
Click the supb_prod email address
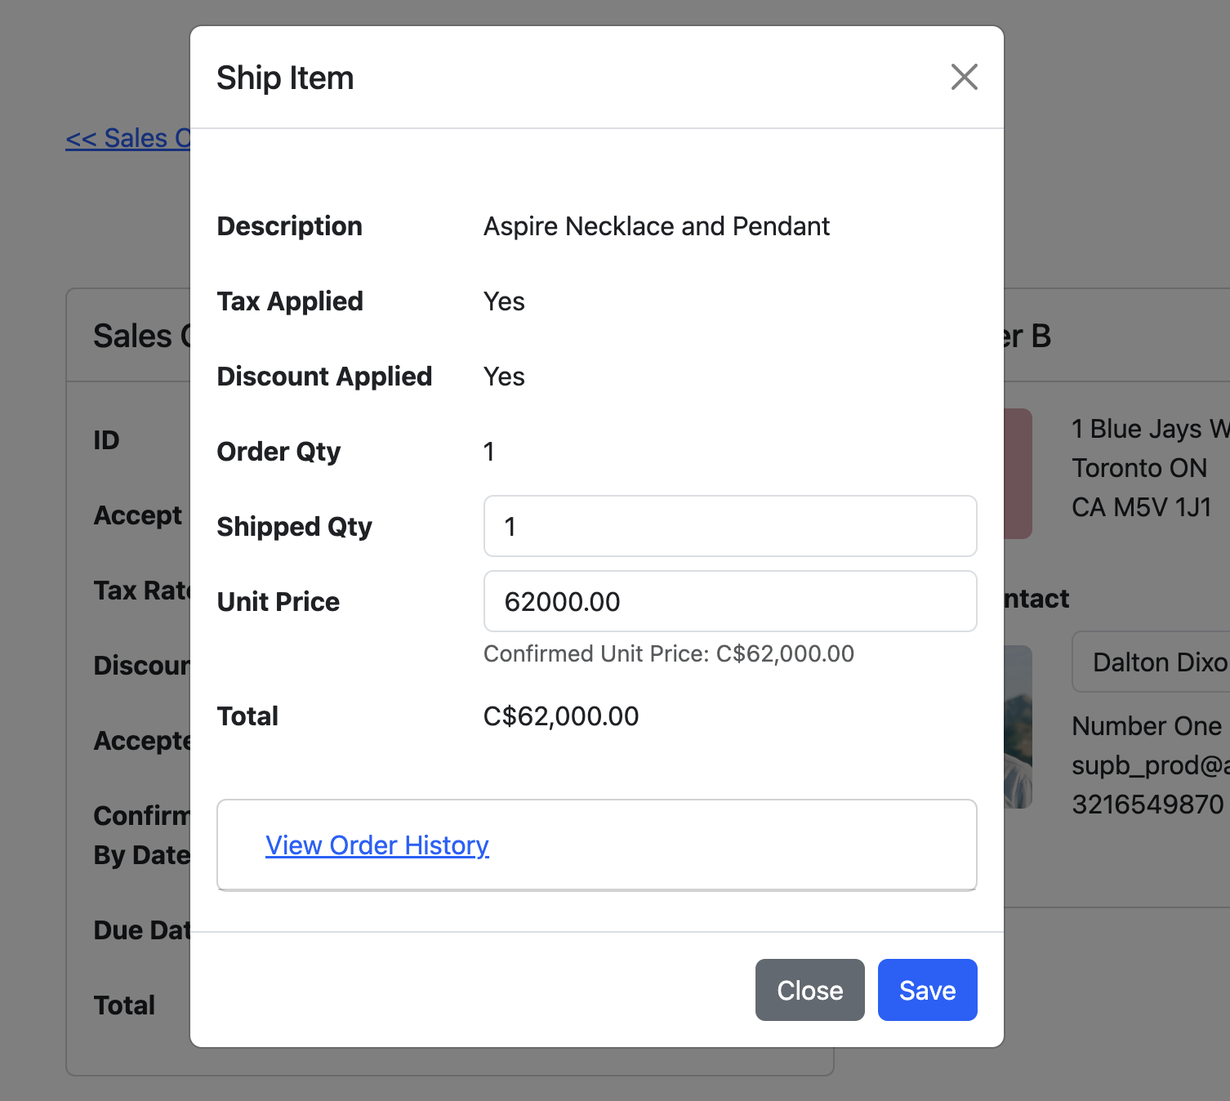click(x=1148, y=765)
